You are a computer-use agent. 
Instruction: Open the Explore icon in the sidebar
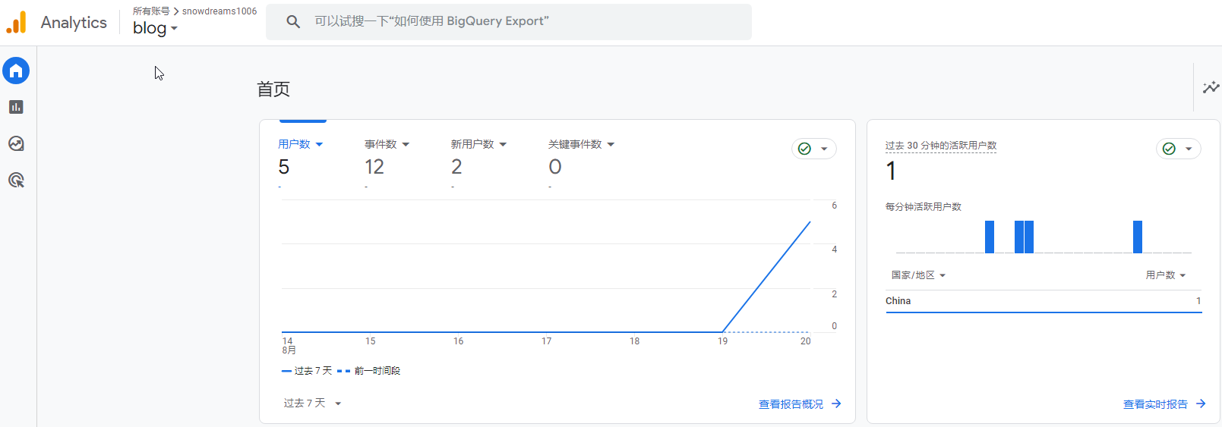[16, 143]
